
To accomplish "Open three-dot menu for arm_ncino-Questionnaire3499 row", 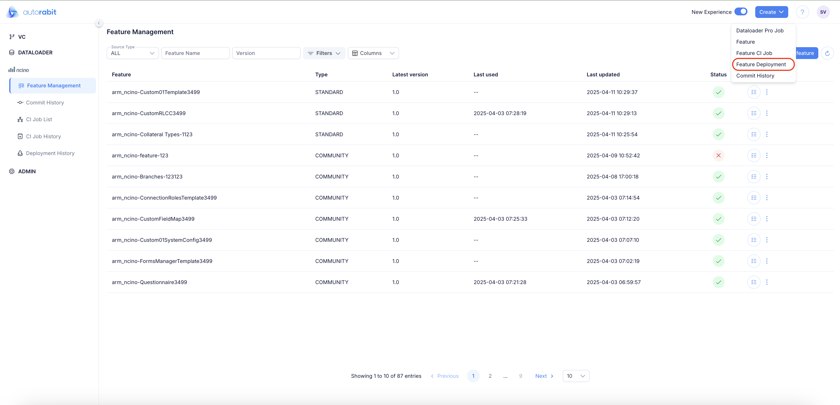I will [x=767, y=282].
